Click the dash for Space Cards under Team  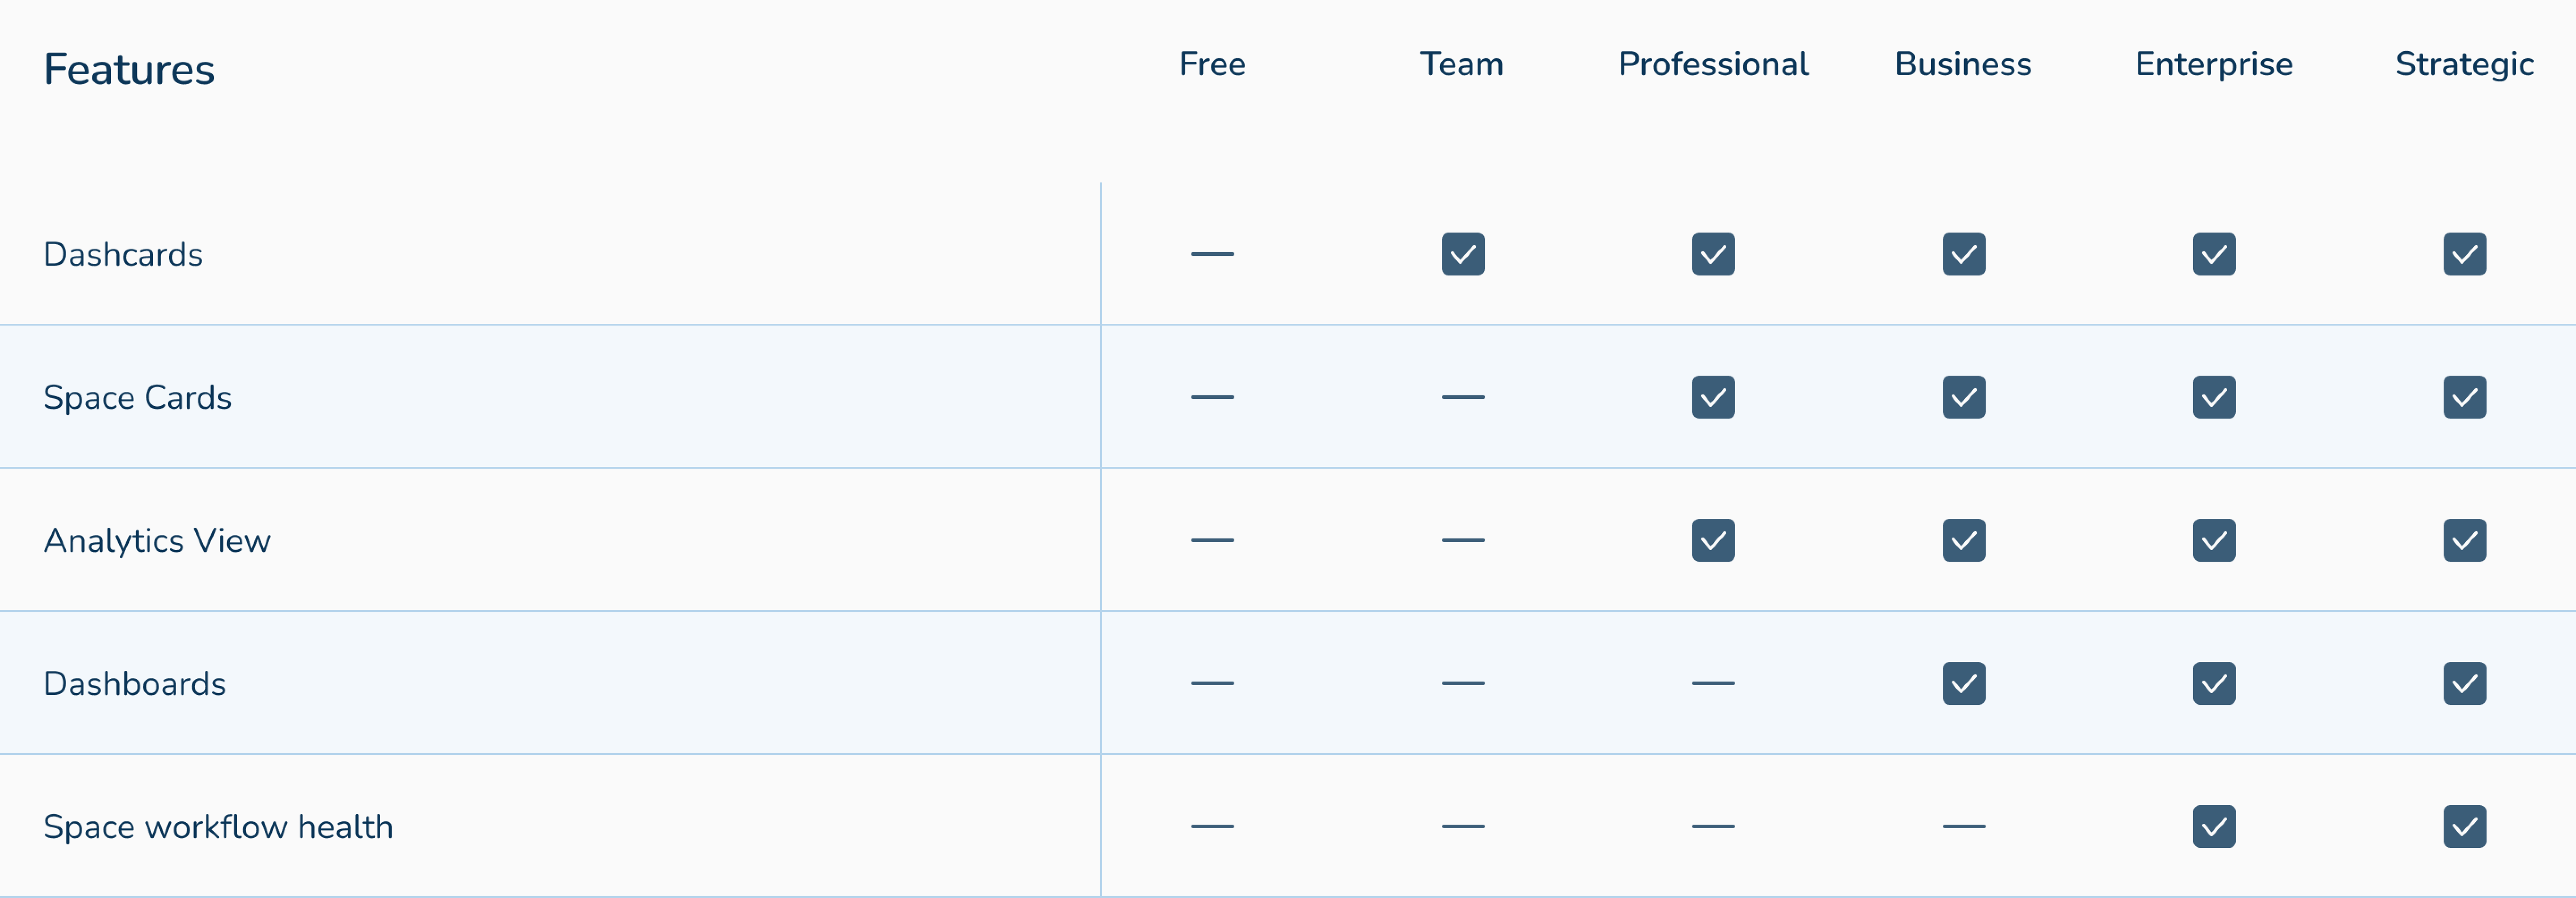pyautogui.click(x=1462, y=397)
